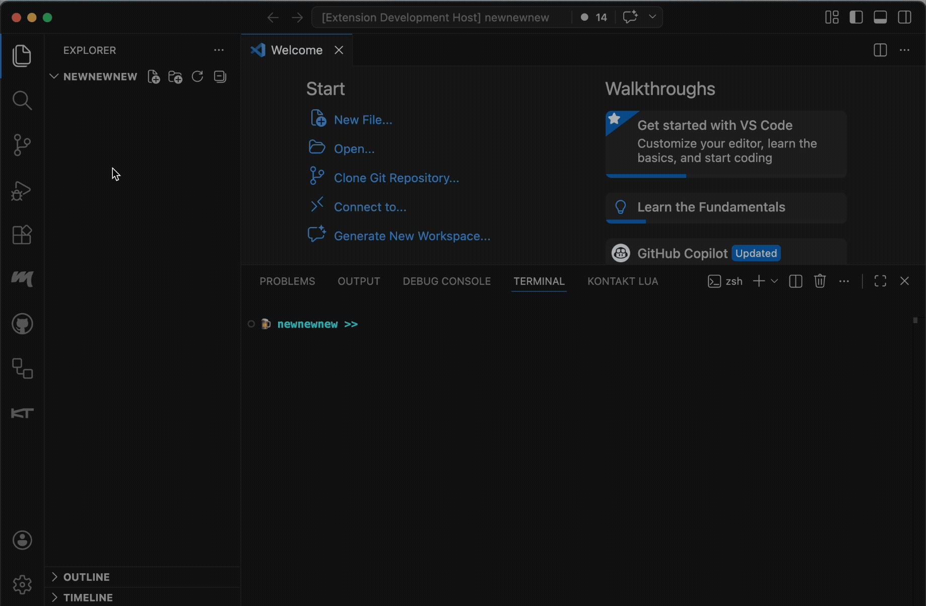This screenshot has height=606, width=926.
Task: Toggle the secondary side bar visibility
Action: click(904, 17)
